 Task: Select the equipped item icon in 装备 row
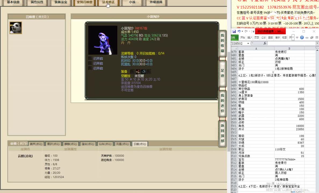[x=138, y=72]
